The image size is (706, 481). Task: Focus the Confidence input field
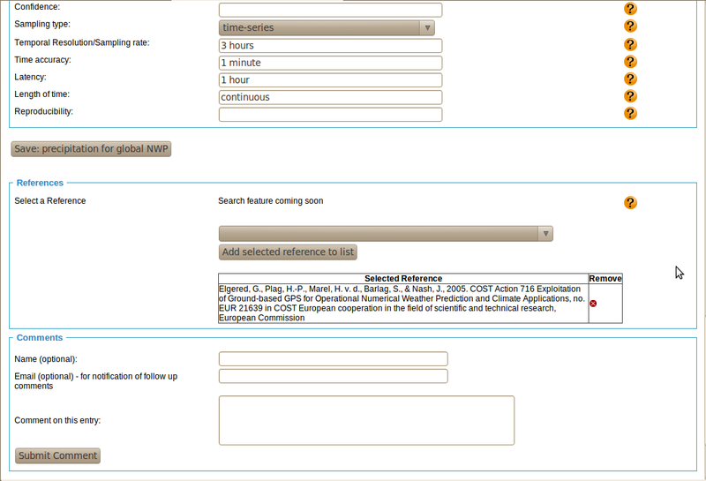coord(330,11)
